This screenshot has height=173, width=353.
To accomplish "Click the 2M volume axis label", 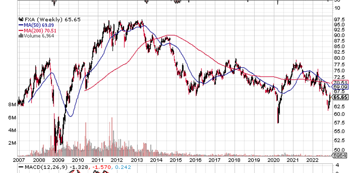I will tap(13, 143).
